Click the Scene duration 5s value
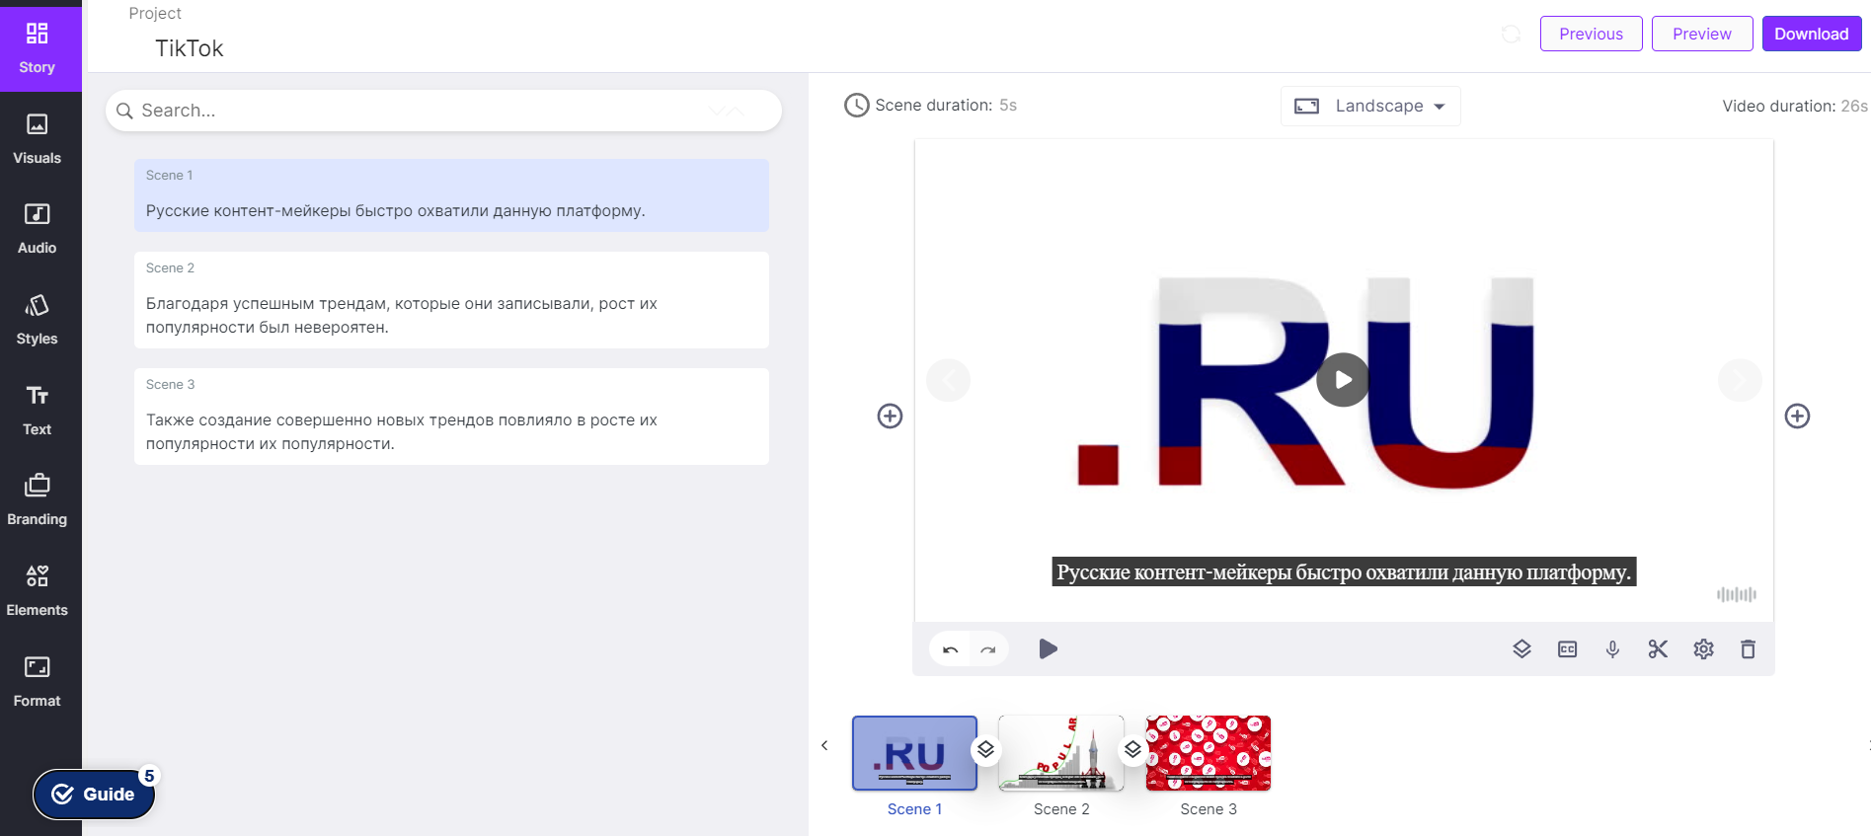Viewport: 1871px width, 836px height. [x=1007, y=105]
